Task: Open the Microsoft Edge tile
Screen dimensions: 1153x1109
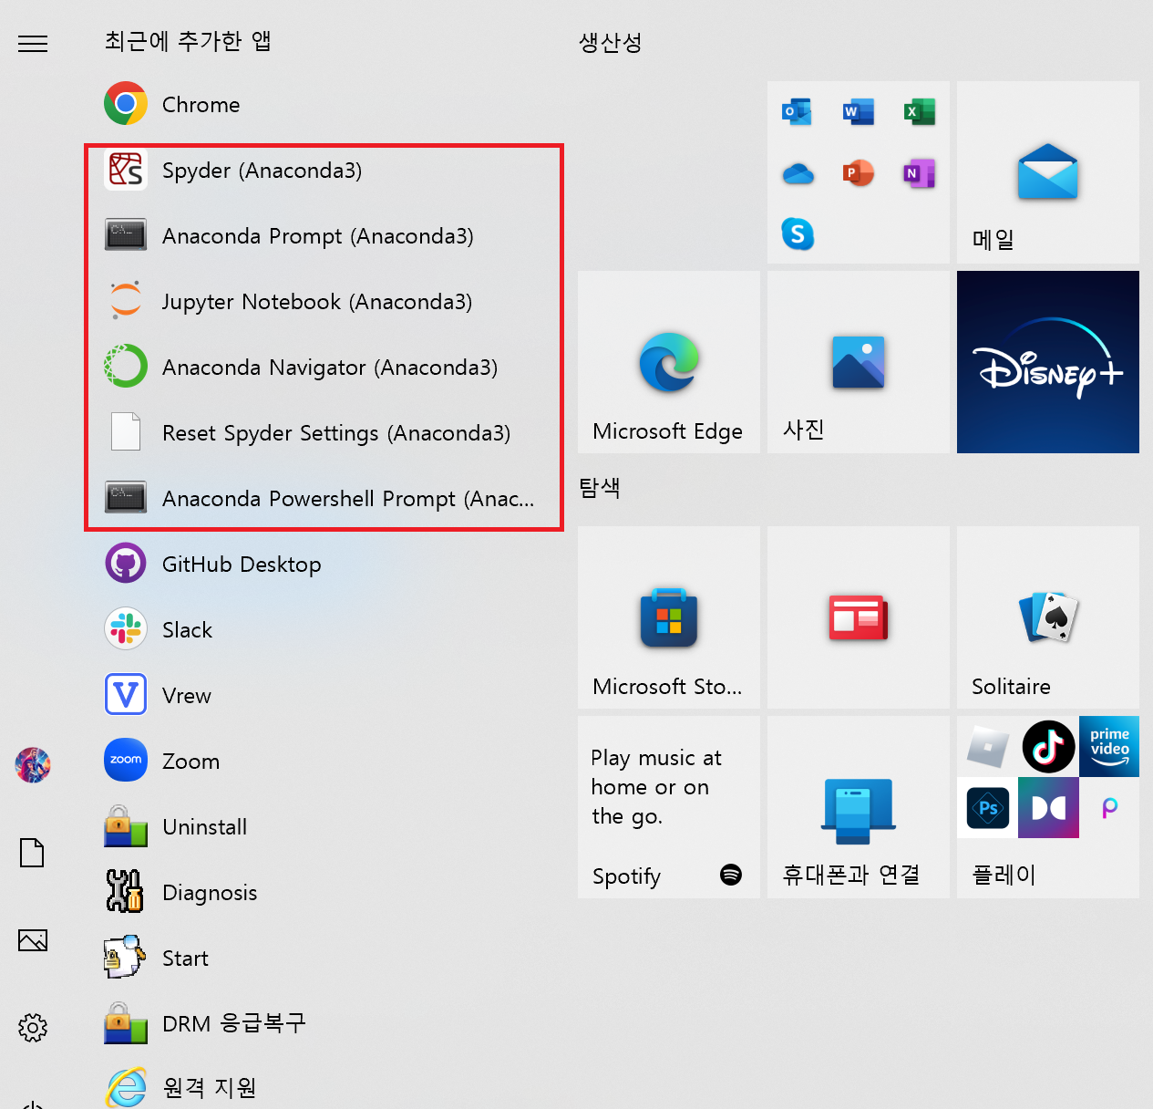Action: pos(669,362)
